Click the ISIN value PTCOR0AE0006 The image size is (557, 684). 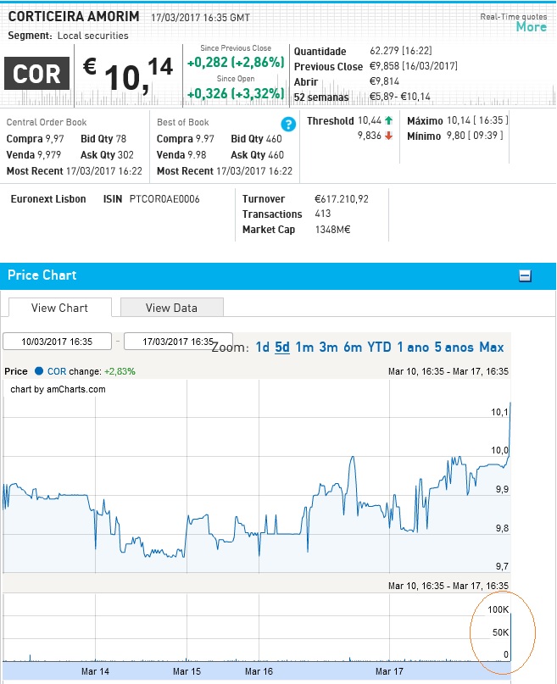pyautogui.click(x=164, y=199)
